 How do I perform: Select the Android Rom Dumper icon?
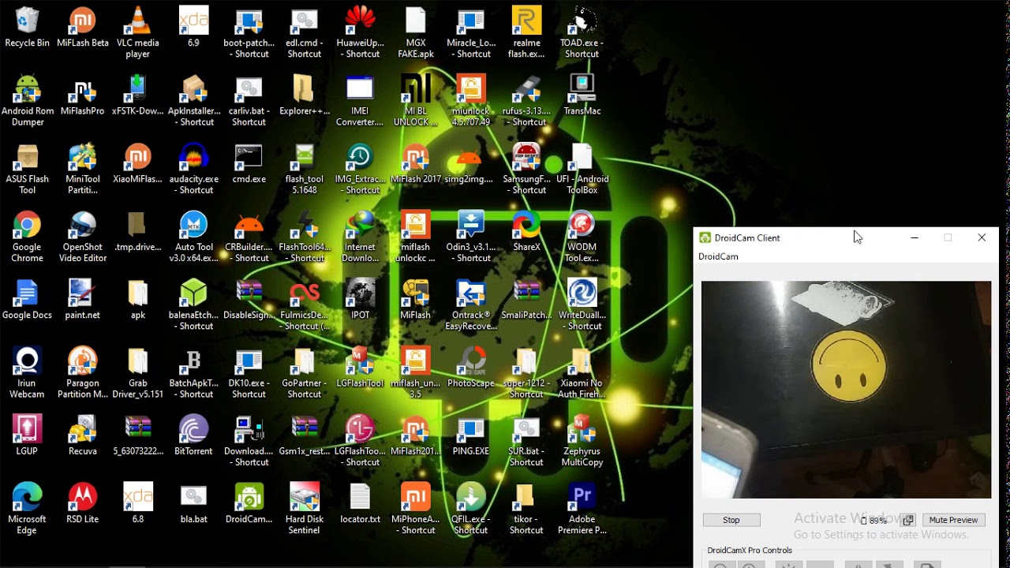[27, 100]
